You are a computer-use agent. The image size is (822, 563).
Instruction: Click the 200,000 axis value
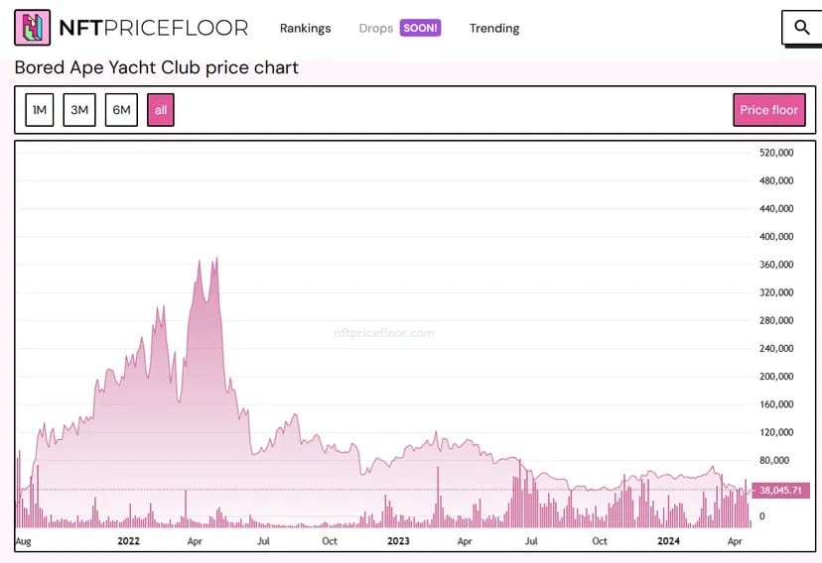(776, 377)
